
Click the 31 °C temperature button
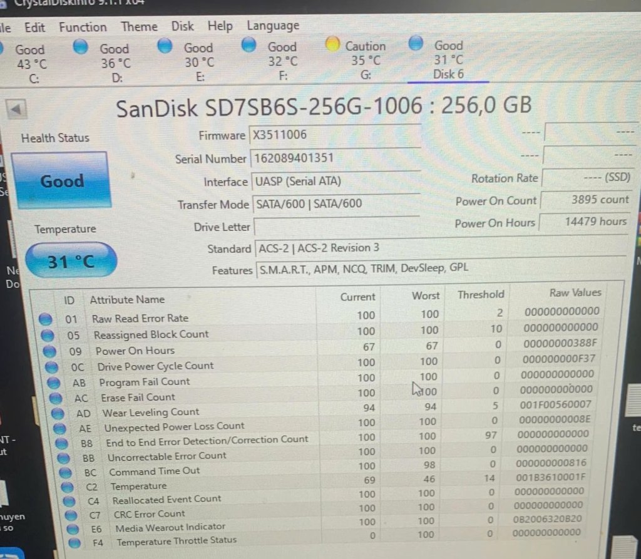(x=71, y=260)
